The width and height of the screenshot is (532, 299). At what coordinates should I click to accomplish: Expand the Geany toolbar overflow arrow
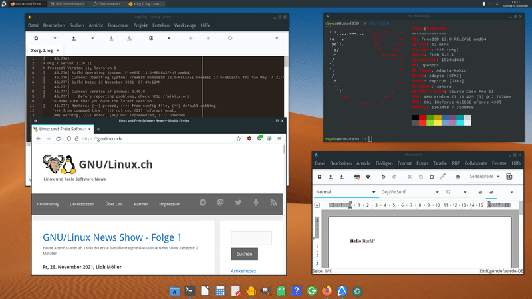pyautogui.click(x=277, y=38)
